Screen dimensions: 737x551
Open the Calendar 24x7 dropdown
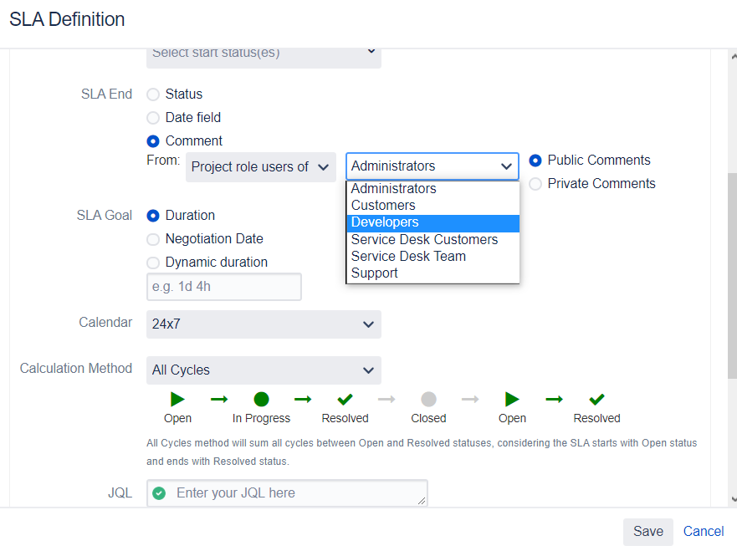point(264,324)
